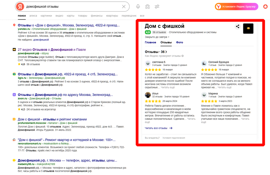The height and width of the screenshot is (175, 270).
Task: Open image search via camera icon
Action: coord(147,6)
